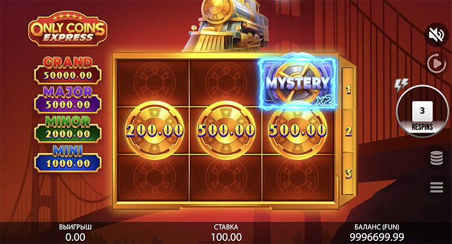Select the Grand 50000.00 jackpot badge
This screenshot has width=452, height=244.
click(x=68, y=70)
